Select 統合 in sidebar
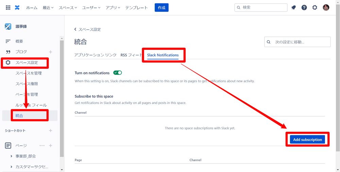This screenshot has width=340, height=172. (x=30, y=116)
